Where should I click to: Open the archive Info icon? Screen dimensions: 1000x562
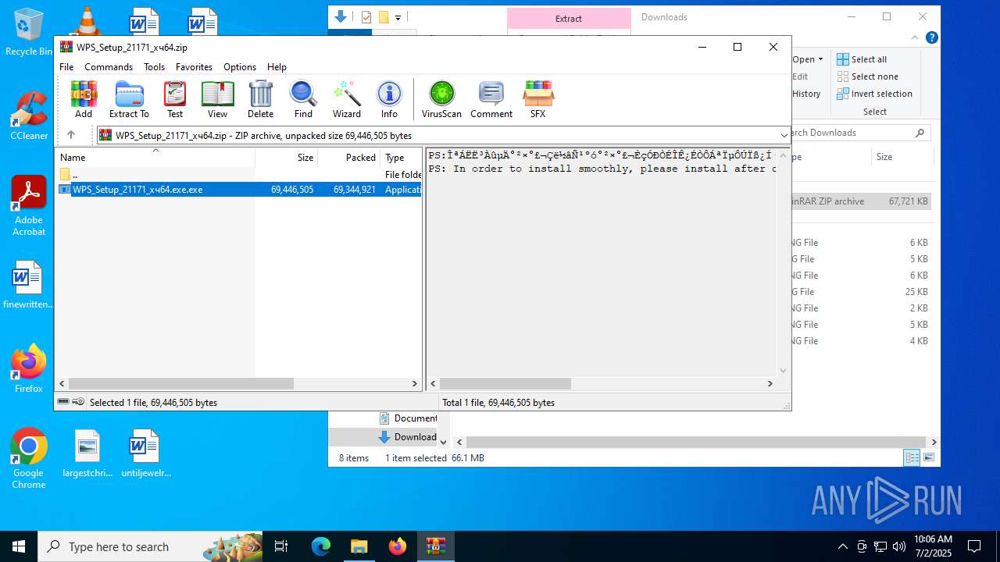389,100
